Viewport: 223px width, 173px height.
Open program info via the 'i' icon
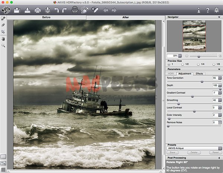[x=199, y=10]
